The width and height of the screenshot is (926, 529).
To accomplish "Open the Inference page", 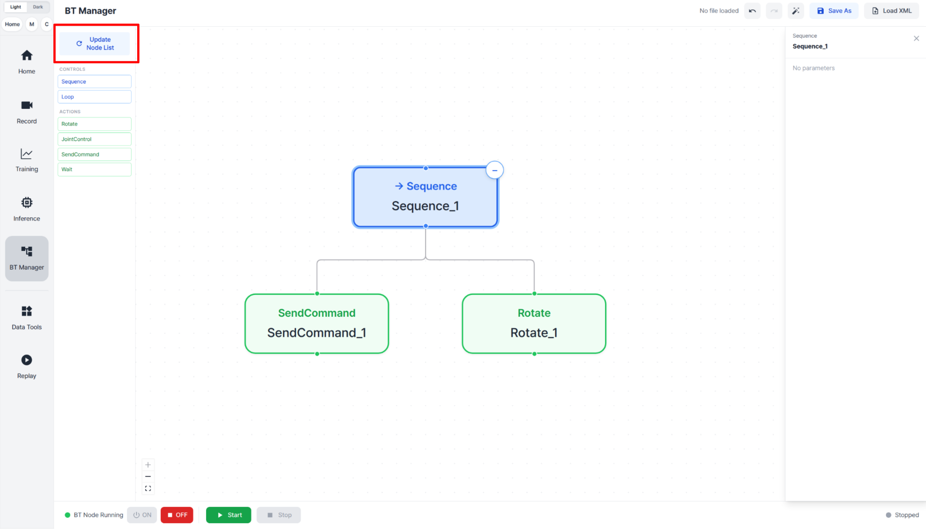I will (27, 209).
